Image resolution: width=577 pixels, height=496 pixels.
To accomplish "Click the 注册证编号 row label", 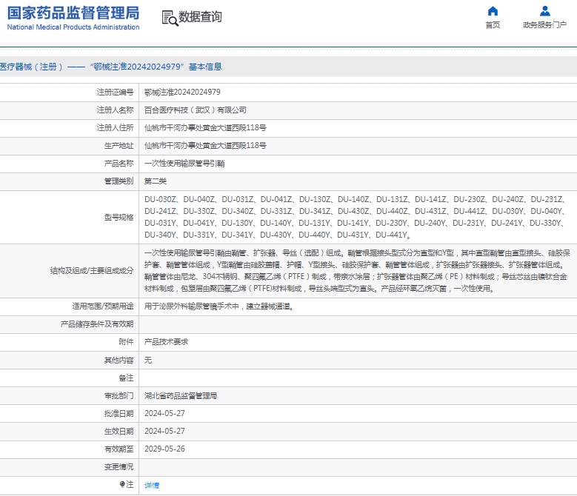I will [x=116, y=93].
